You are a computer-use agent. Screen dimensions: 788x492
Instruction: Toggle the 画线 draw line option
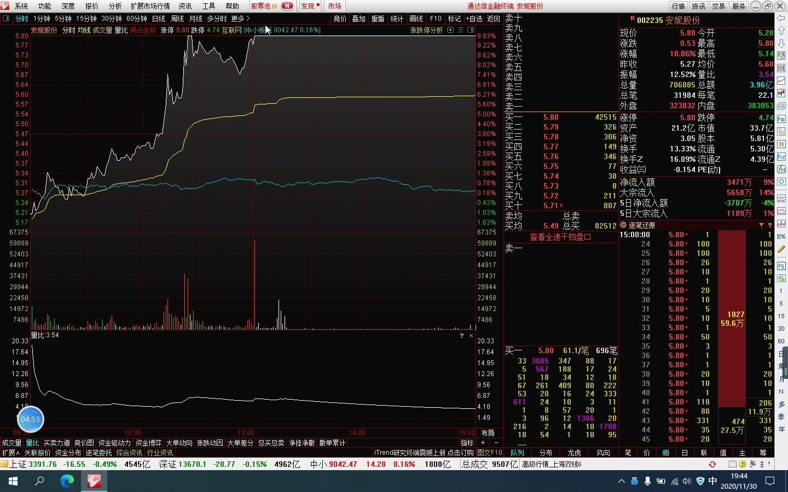tap(416, 19)
